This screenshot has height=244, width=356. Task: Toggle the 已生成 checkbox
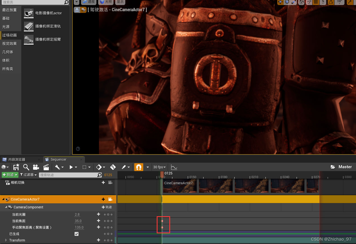[x=77, y=234]
